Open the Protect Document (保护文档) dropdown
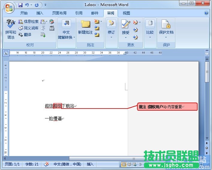 click(x=166, y=37)
